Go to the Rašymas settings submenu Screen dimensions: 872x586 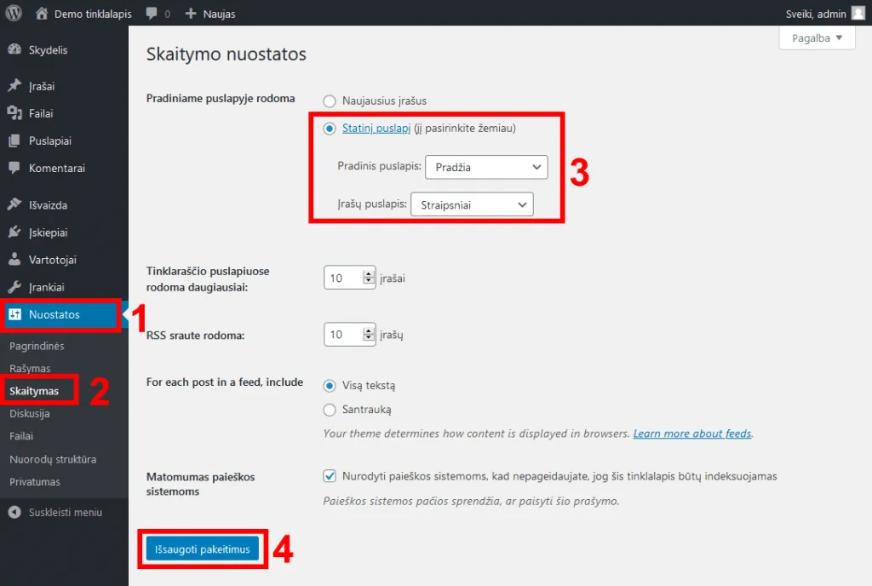30,368
